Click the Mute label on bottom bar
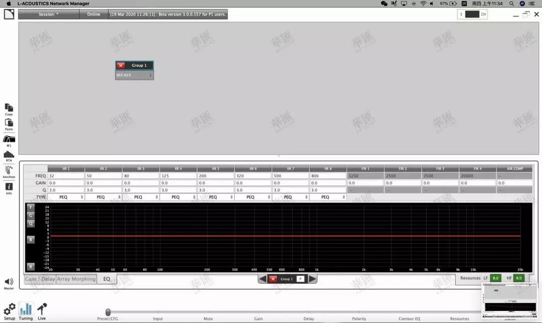 pos(208,318)
